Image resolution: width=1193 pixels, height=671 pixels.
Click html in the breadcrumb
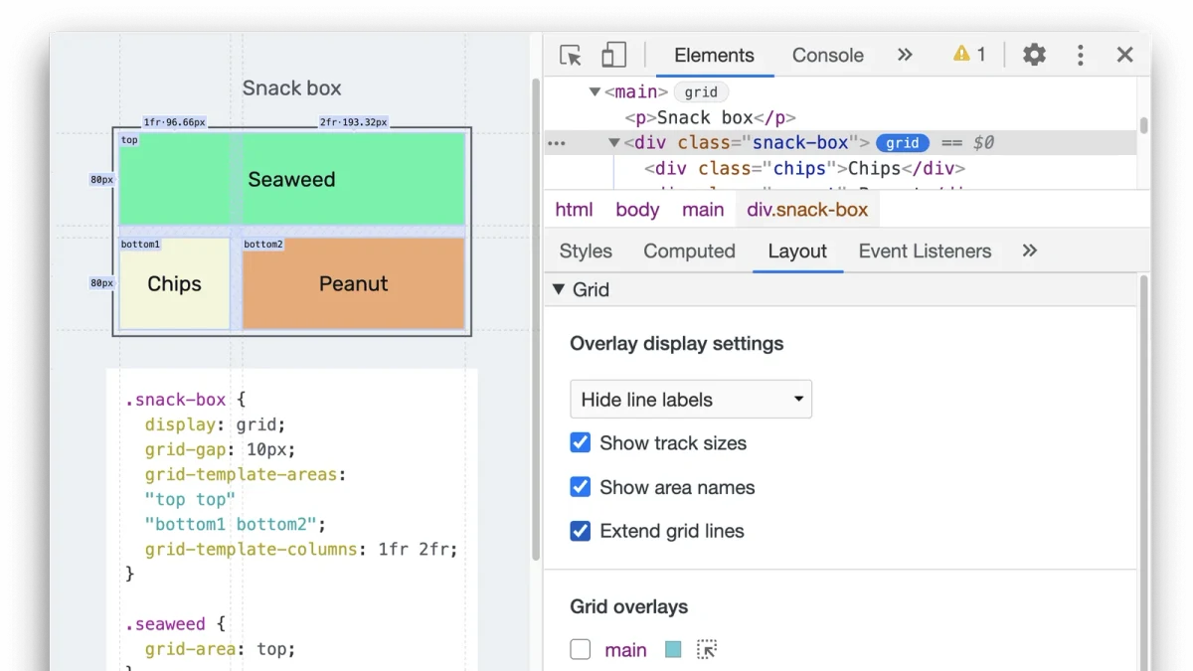click(x=574, y=210)
